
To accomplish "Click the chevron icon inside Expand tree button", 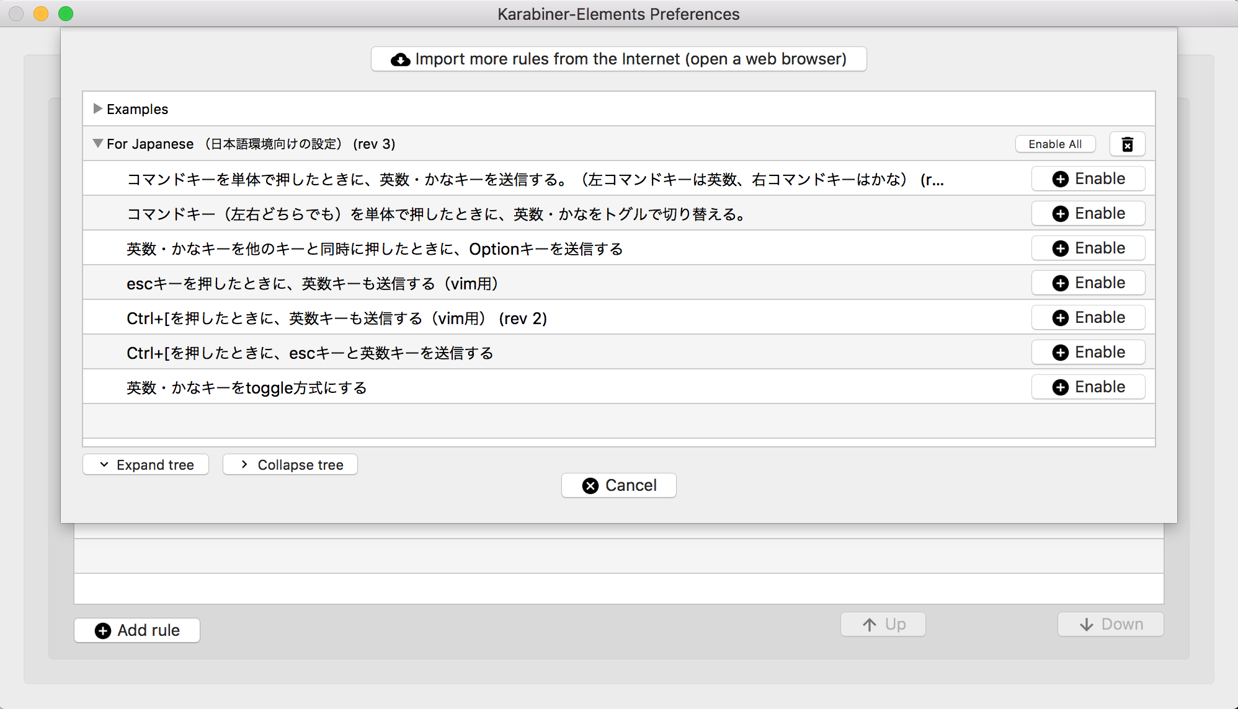I will (104, 464).
